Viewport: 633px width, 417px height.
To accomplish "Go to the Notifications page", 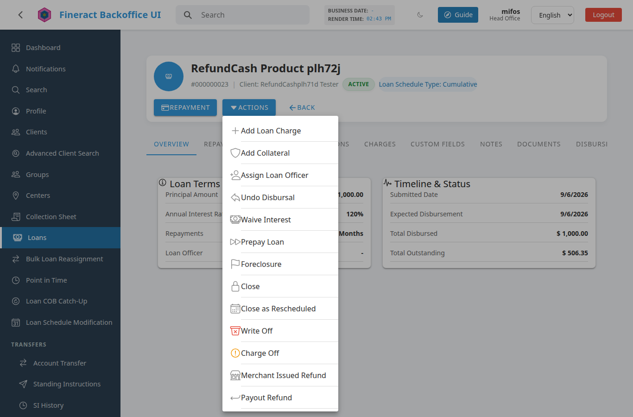I will [x=60, y=69].
